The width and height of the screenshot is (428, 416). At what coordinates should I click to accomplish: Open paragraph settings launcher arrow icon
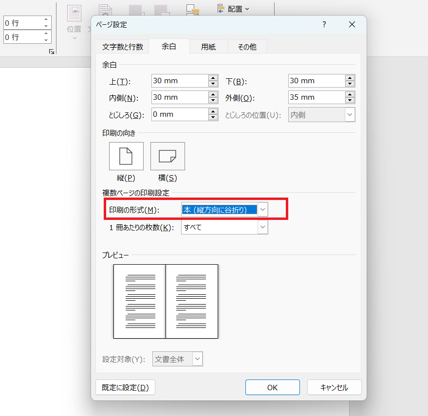[52, 52]
